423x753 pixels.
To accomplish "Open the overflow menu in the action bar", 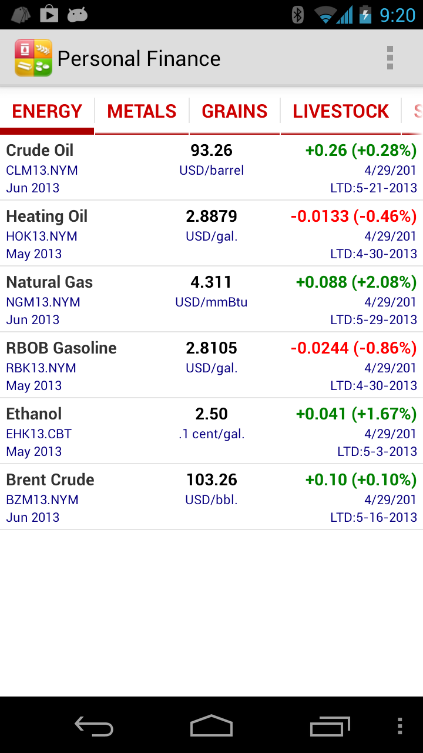I will [390, 58].
